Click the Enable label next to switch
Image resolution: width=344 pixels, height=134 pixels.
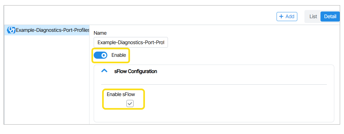point(119,55)
